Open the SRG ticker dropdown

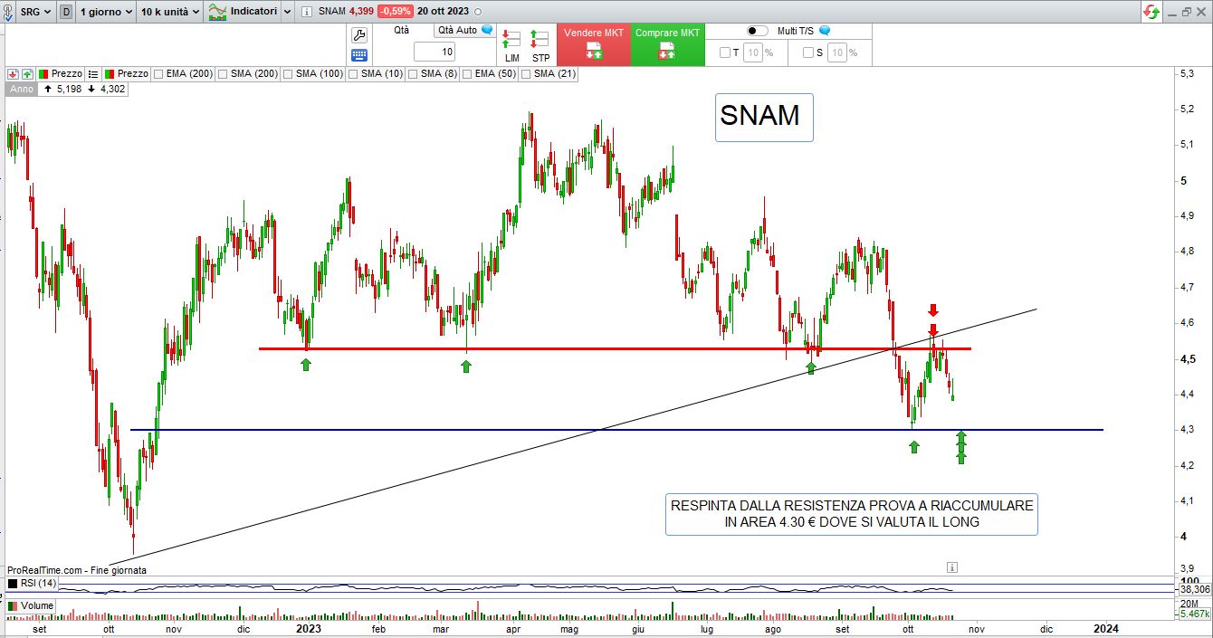pos(35,12)
